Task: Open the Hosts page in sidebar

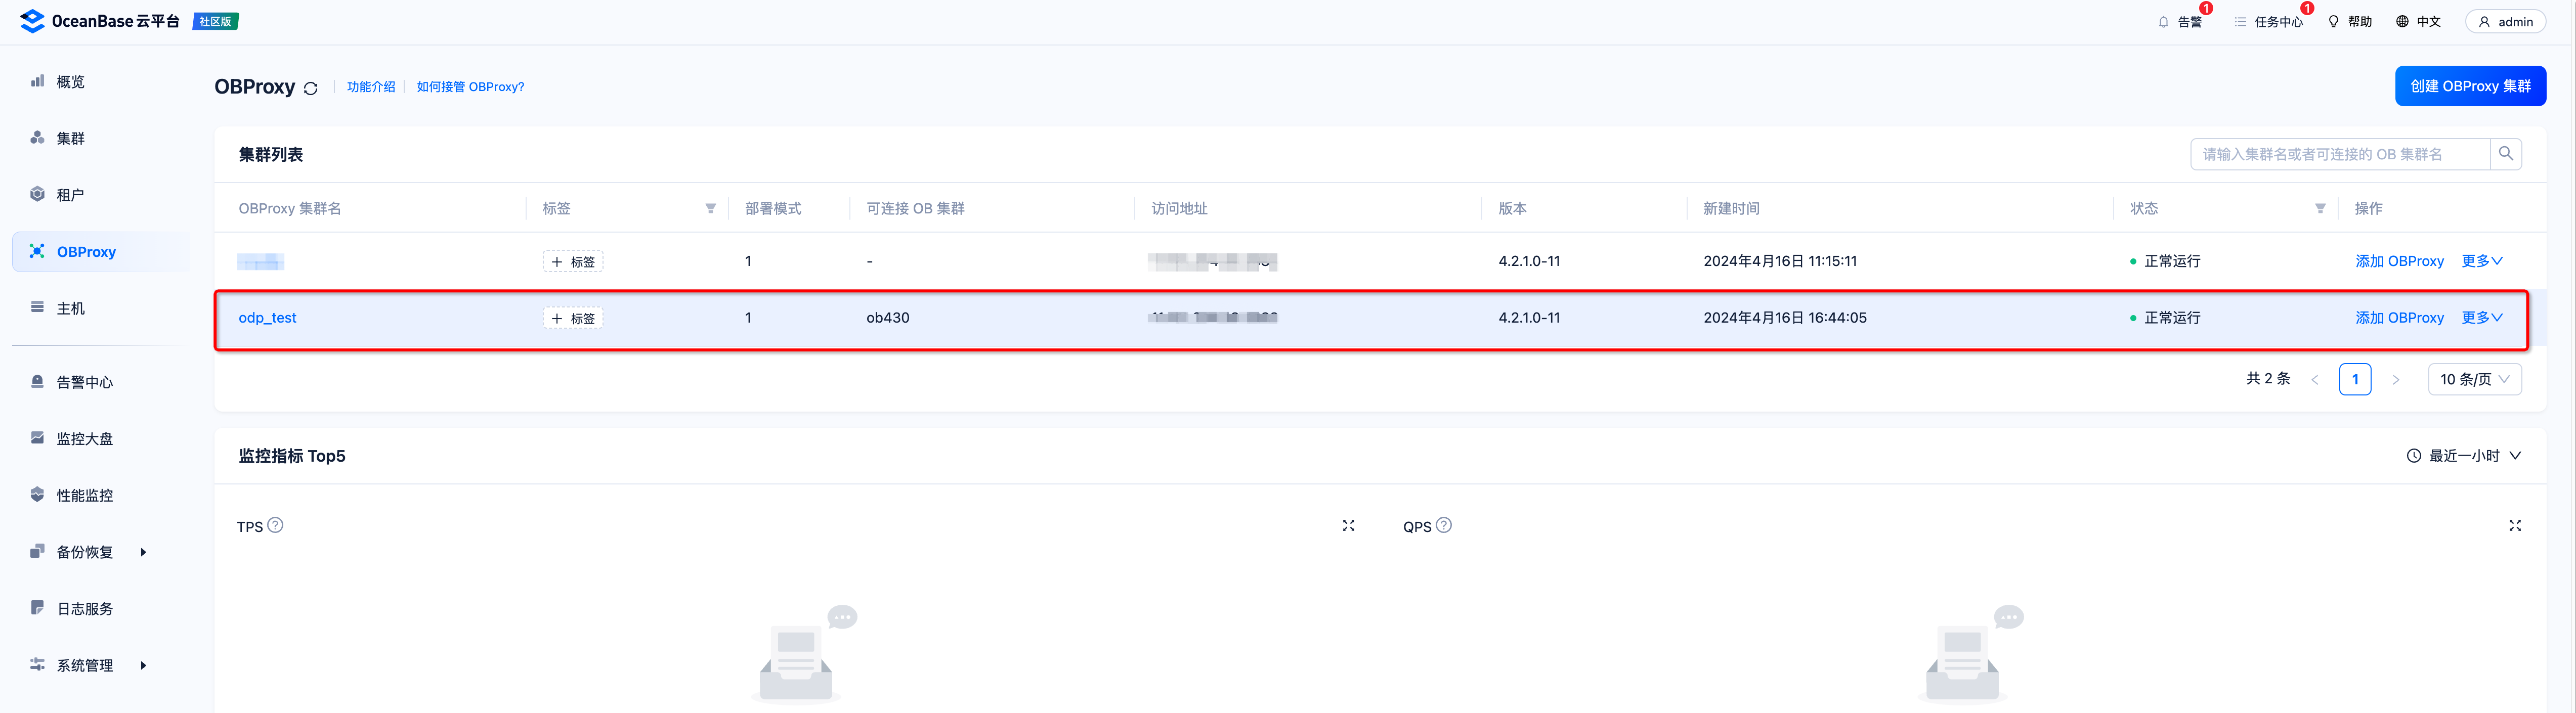Action: (x=71, y=308)
